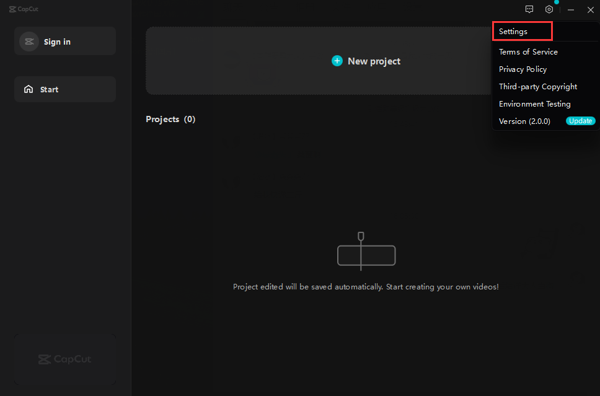Click the teal plus icon for new project
Screen dimensions: 600x396
click(337, 61)
